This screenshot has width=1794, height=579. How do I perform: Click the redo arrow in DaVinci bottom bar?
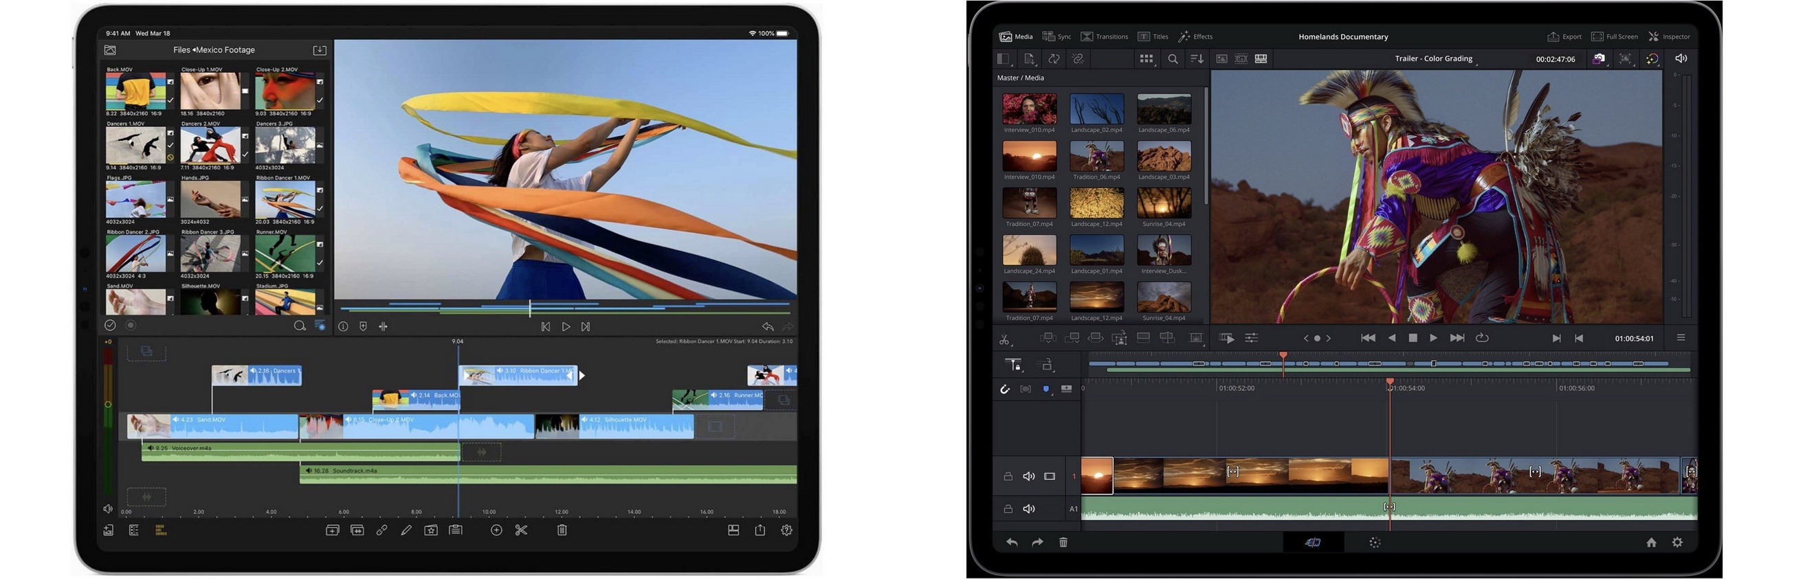(1038, 543)
